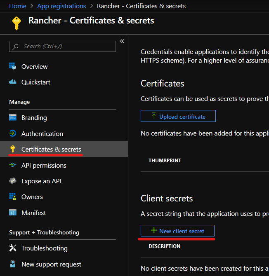Click the Manifest braces icon
The image size is (269, 276).
pyautogui.click(x=13, y=213)
